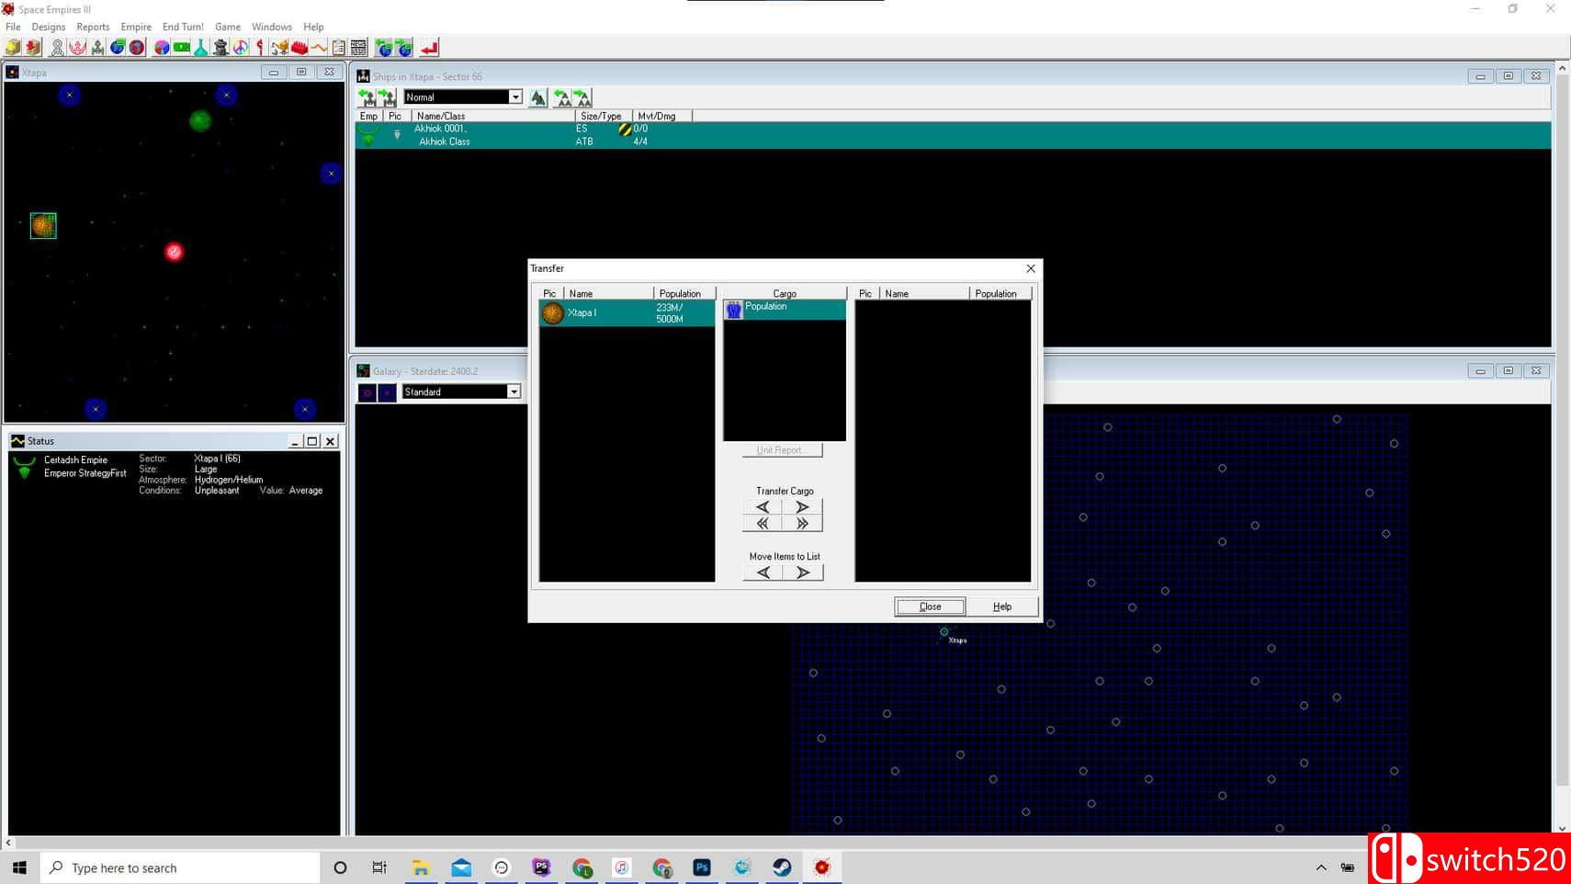Expand the Standard dropdown in Galaxy window
The height and width of the screenshot is (884, 1571).
tap(514, 392)
